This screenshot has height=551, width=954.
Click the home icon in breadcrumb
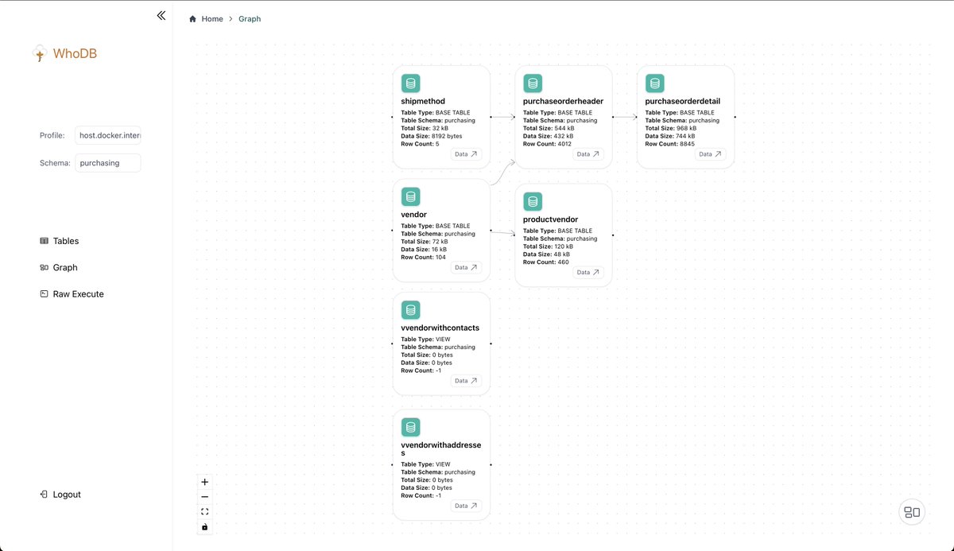click(192, 19)
